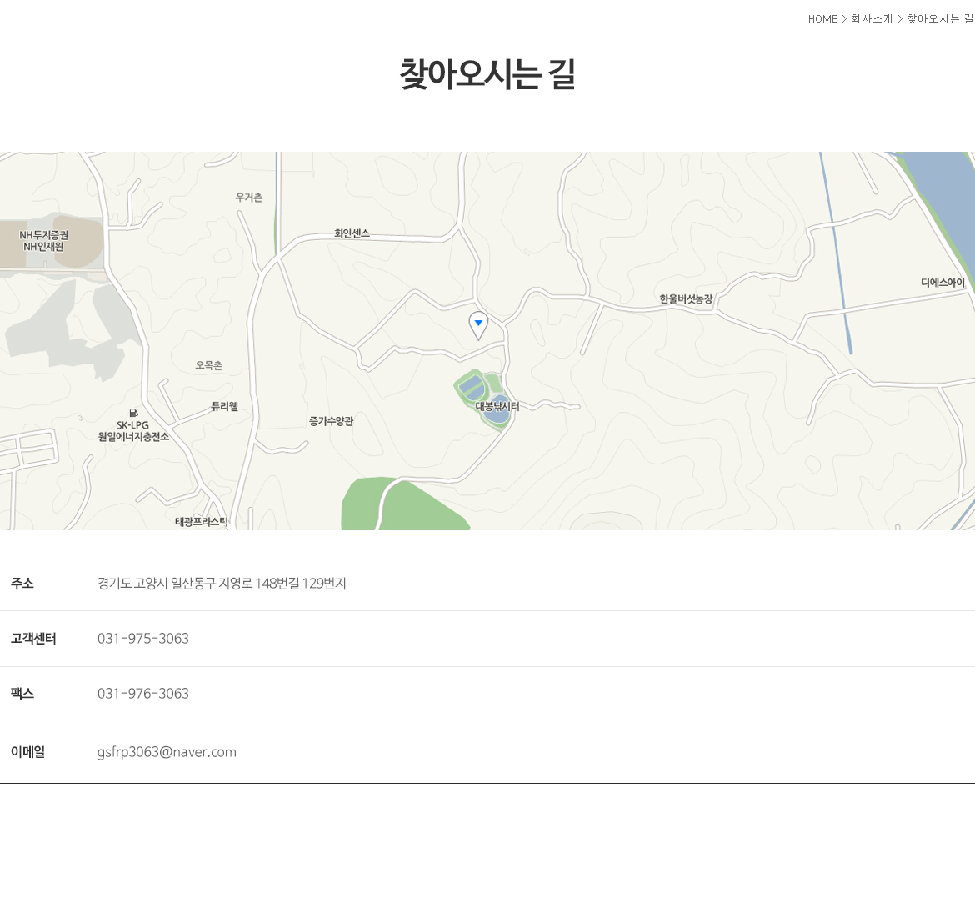The width and height of the screenshot is (975, 903).
Task: Click the 한울버섯농장 label on map
Action: pos(686,299)
